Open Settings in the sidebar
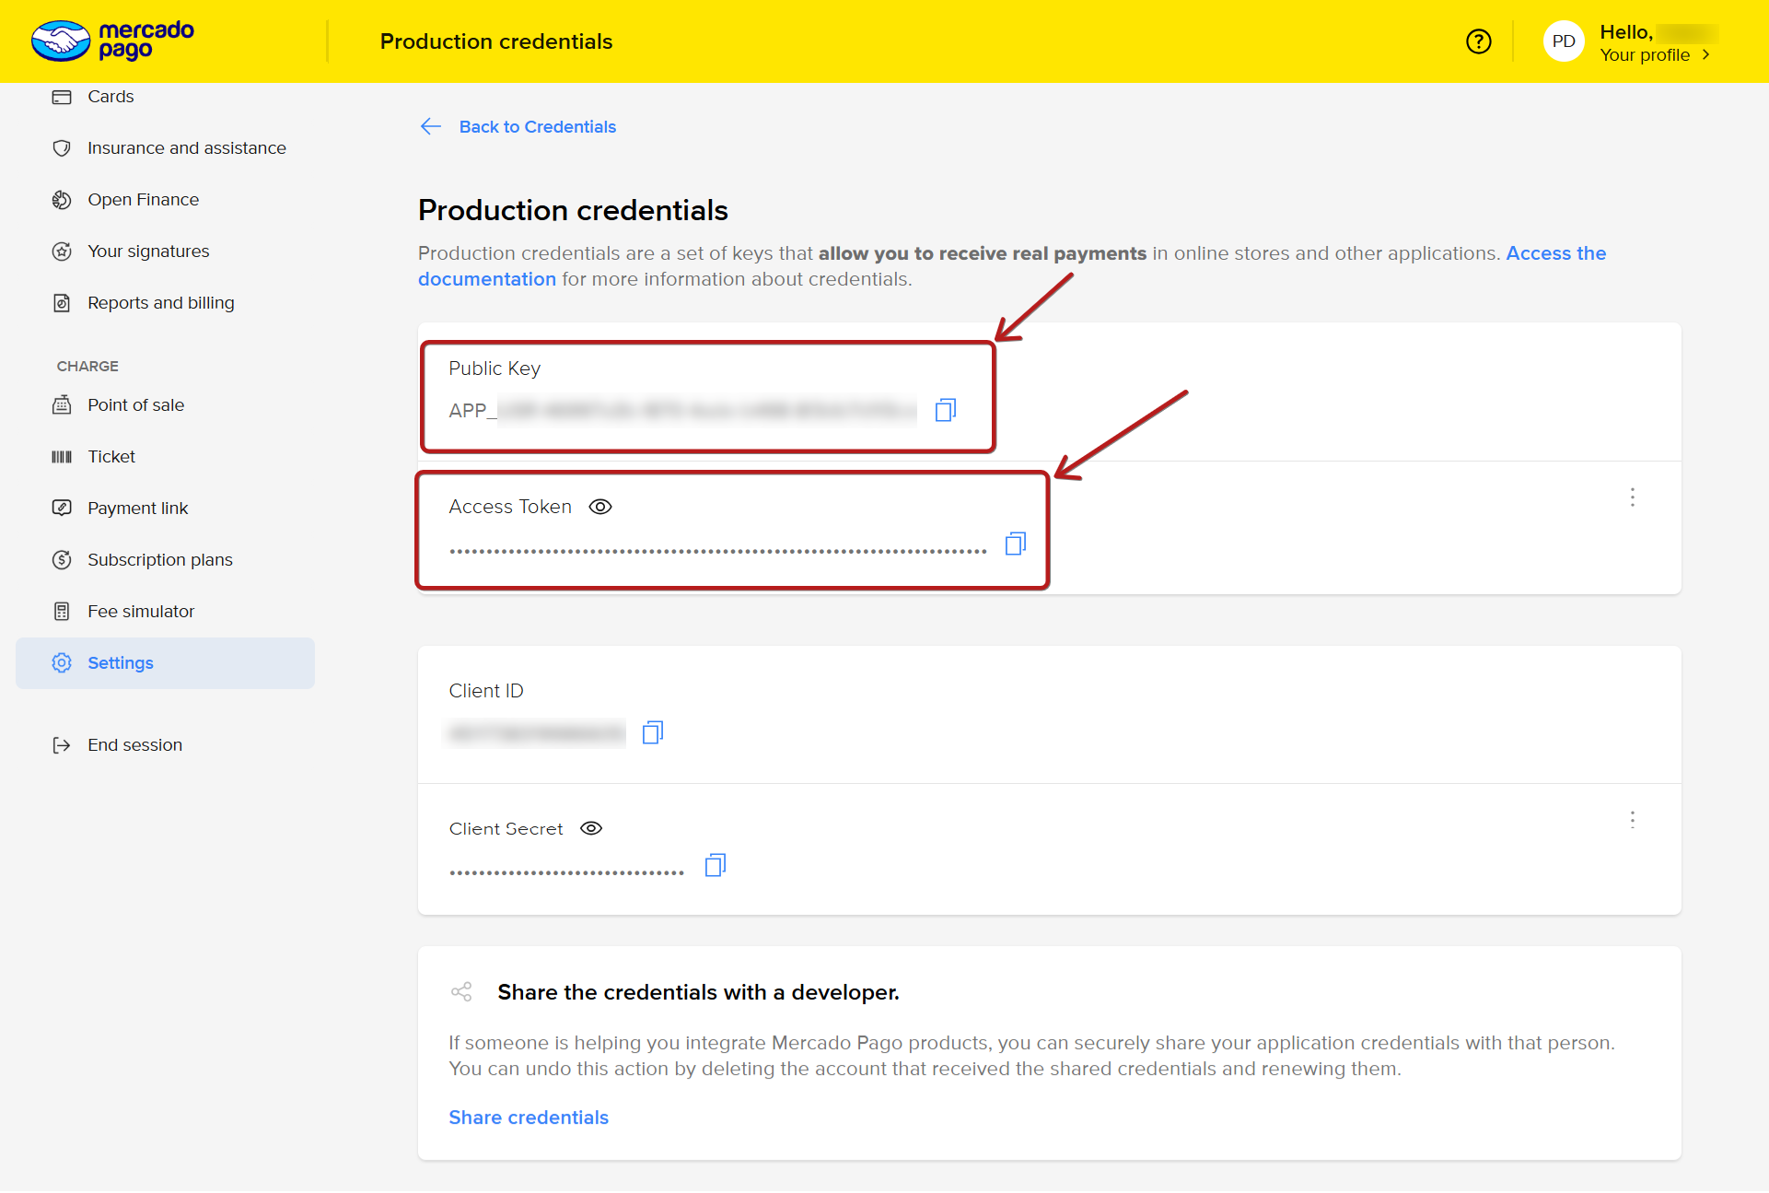Viewport: 1769px width, 1193px height. click(121, 662)
